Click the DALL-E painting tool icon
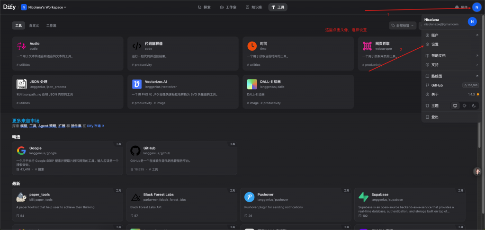 click(x=252, y=84)
